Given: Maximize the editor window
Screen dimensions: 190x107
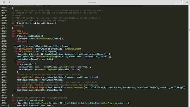Looking at the screenshot, I should click(181, 2).
